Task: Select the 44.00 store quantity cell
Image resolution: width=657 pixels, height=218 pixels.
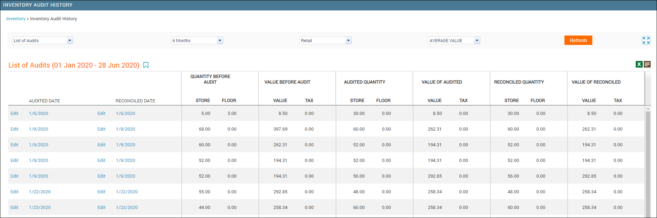Action: pos(205,207)
